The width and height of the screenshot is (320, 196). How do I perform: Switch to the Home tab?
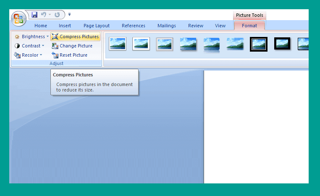(x=41, y=26)
